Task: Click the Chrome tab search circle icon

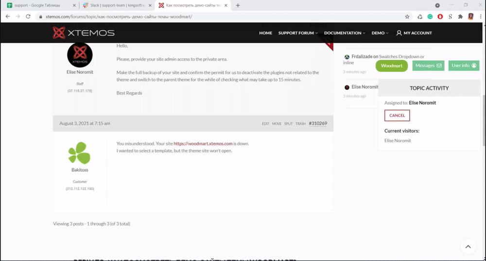Action: [437, 5]
